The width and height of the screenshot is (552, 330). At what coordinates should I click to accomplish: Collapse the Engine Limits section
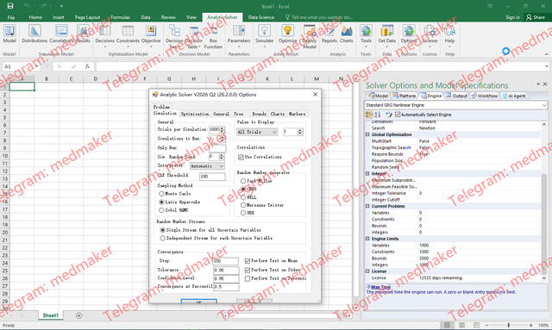tap(367, 239)
